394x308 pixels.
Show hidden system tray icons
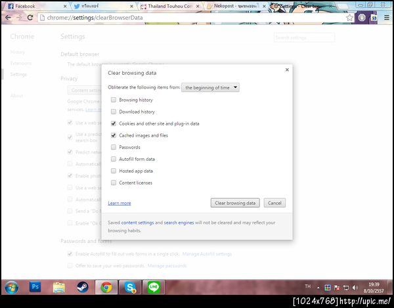point(318,288)
